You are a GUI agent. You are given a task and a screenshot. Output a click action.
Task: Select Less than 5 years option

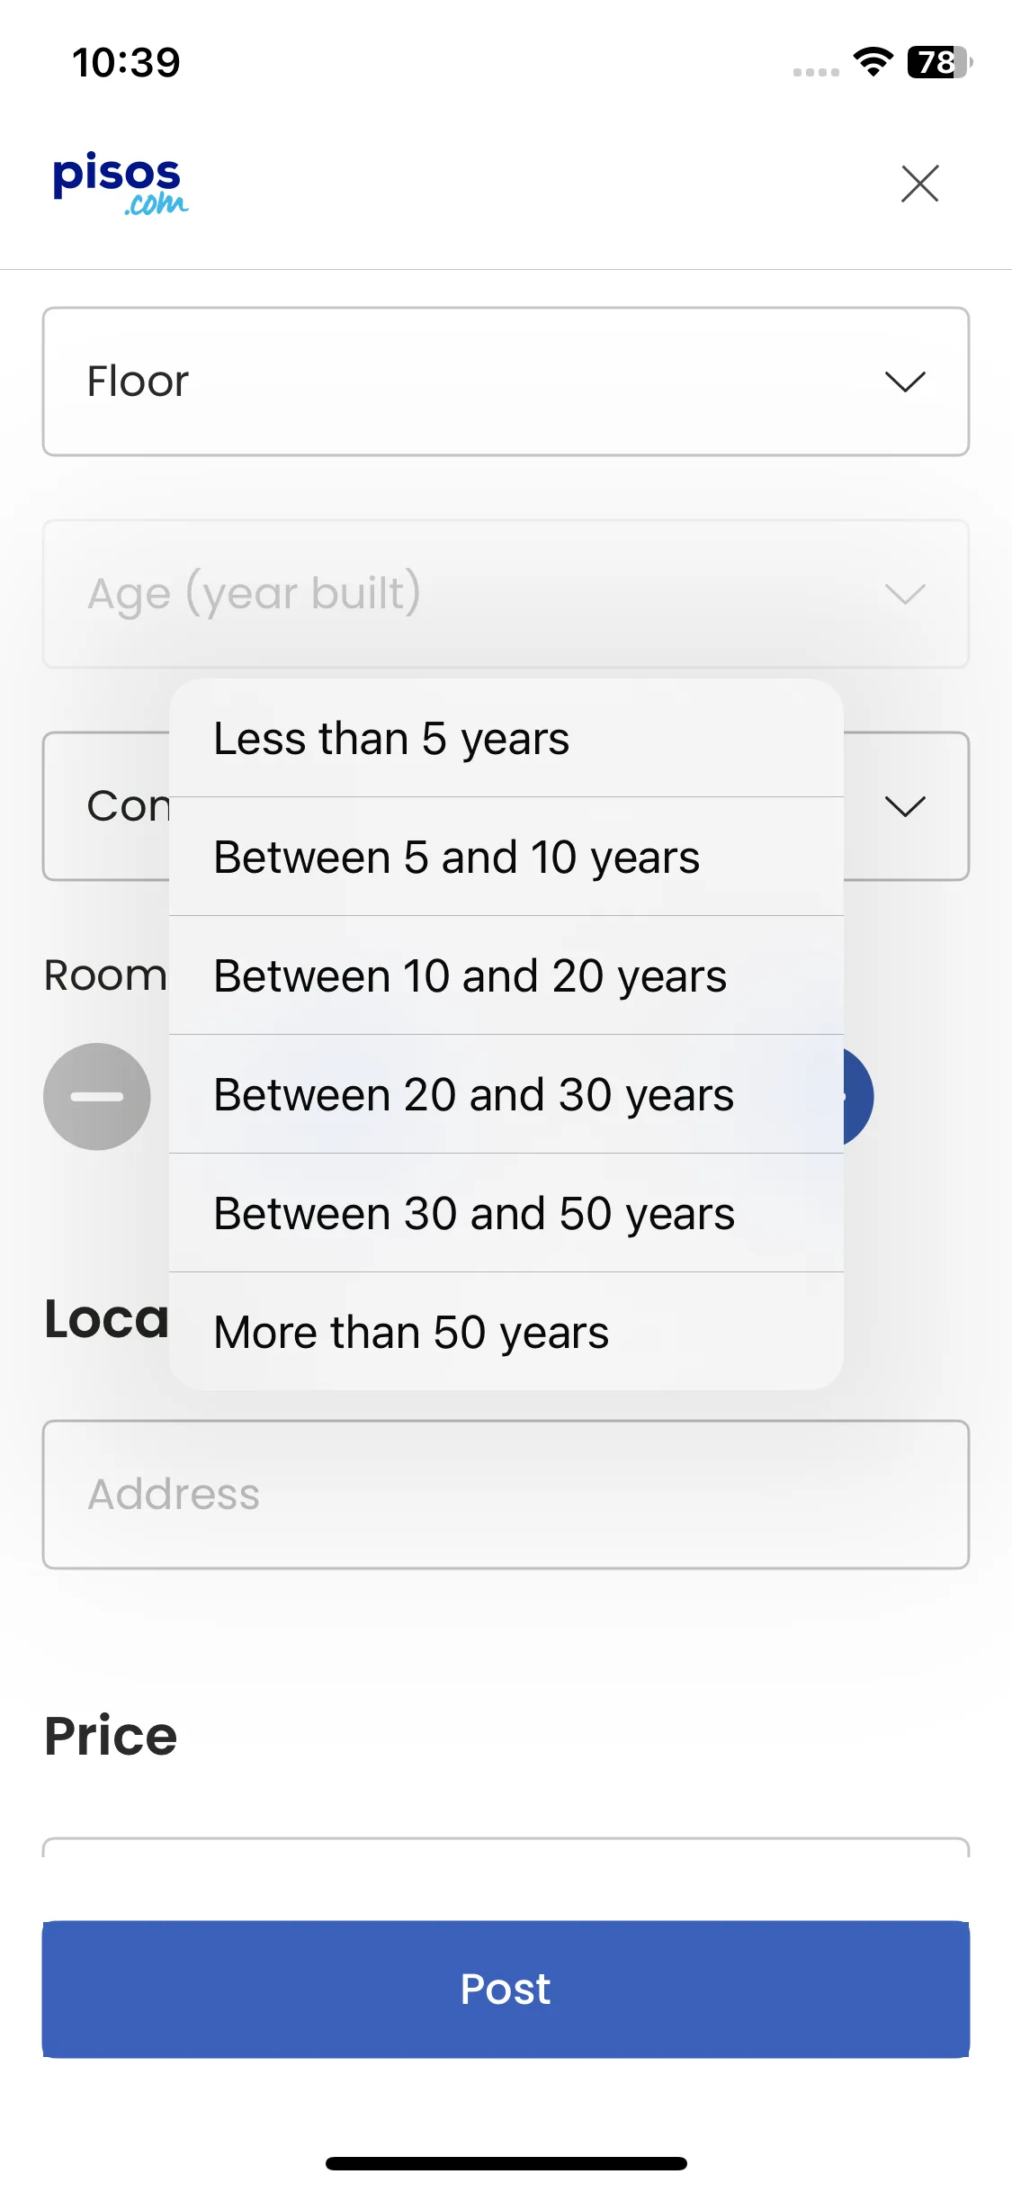tap(506, 739)
